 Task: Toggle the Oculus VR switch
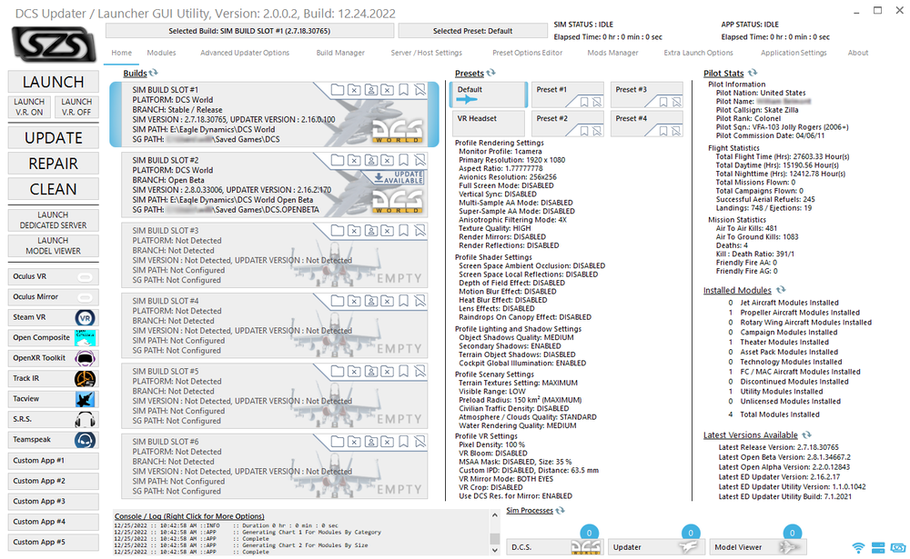pos(84,276)
